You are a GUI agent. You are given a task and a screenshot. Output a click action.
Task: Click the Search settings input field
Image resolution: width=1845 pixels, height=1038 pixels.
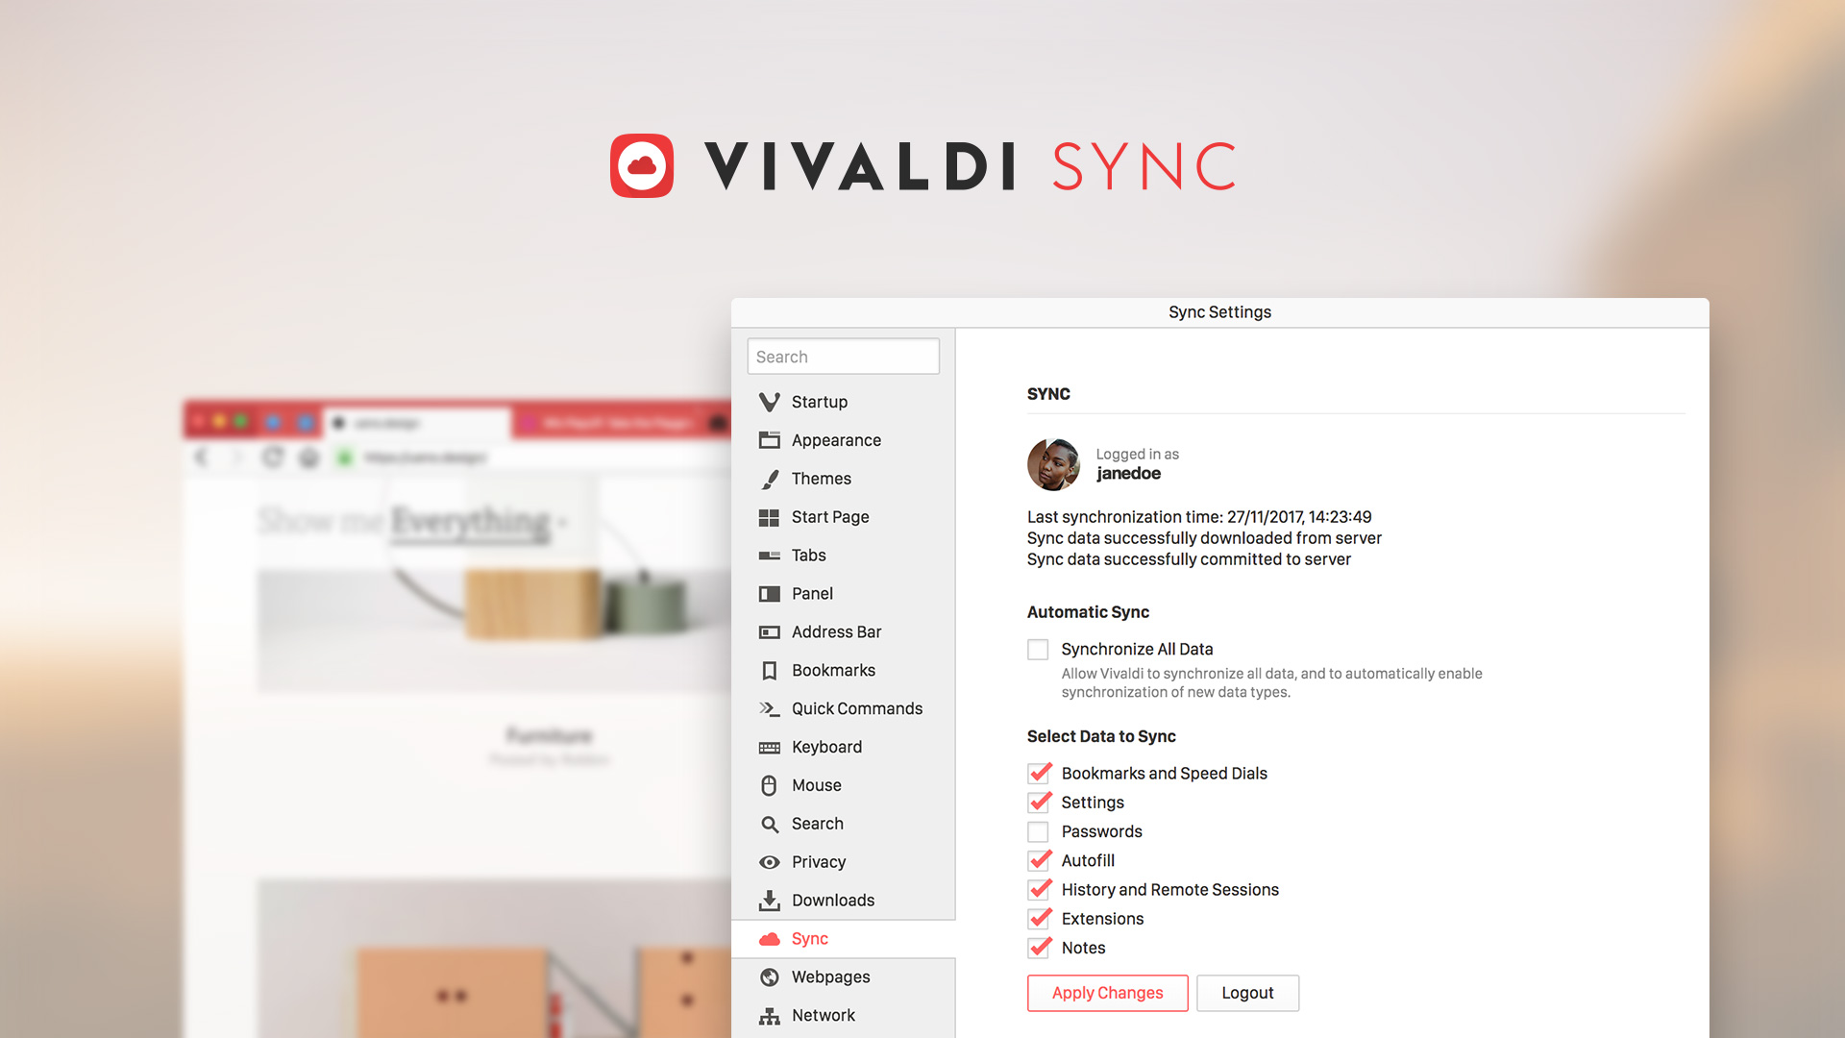pos(843,355)
